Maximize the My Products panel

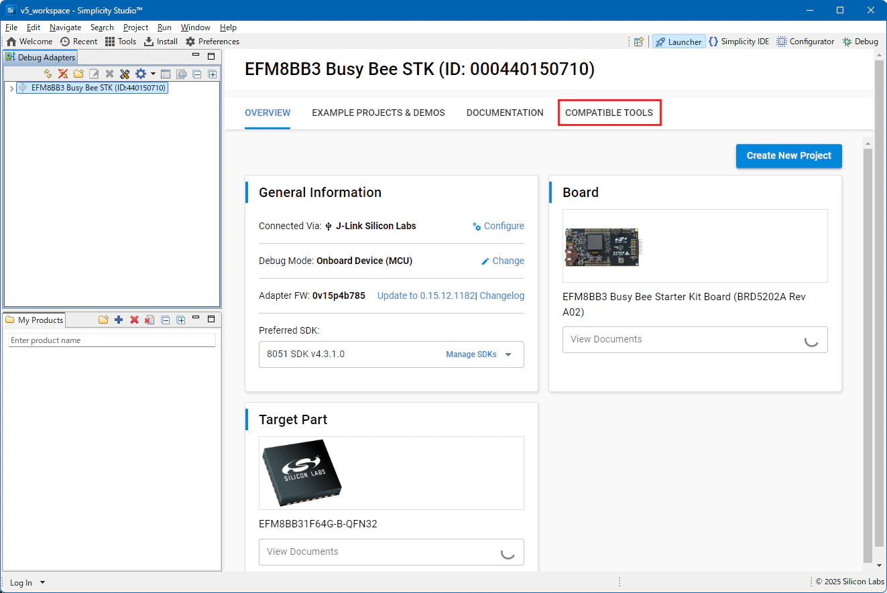point(211,320)
